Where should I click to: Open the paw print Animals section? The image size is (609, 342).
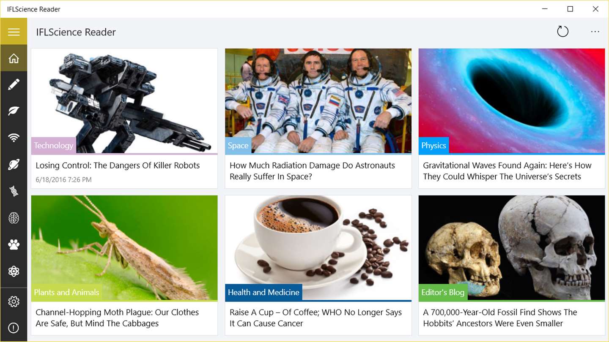pos(14,244)
